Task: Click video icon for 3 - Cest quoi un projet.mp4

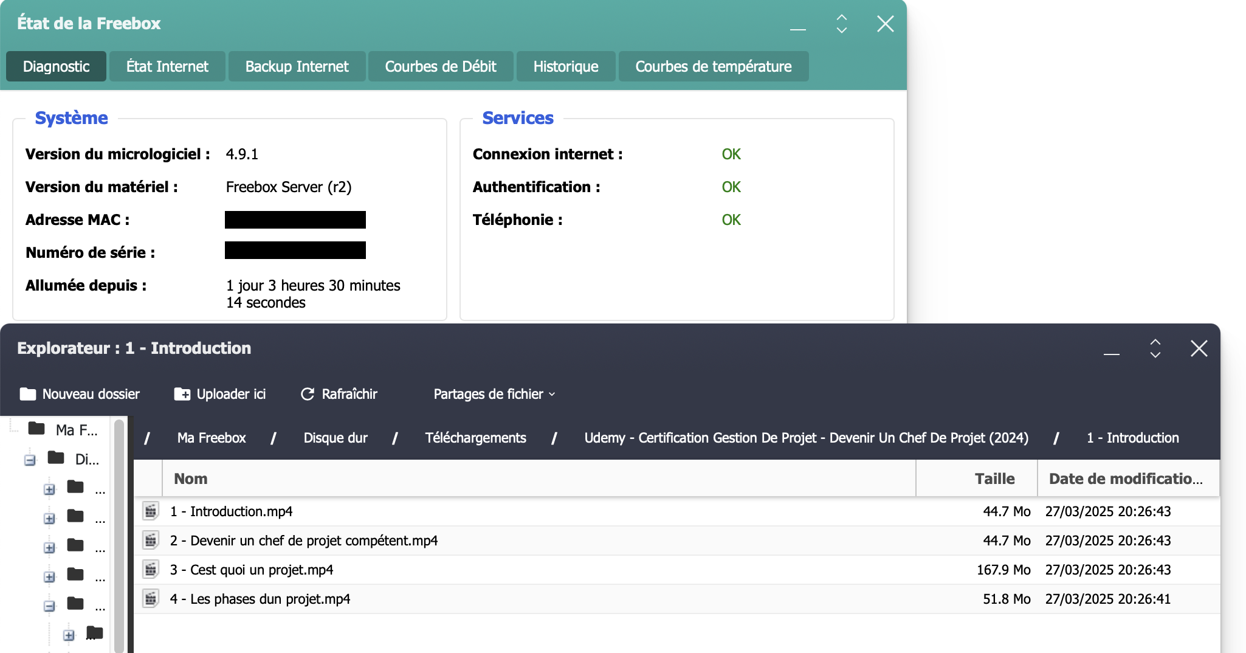Action: point(151,570)
